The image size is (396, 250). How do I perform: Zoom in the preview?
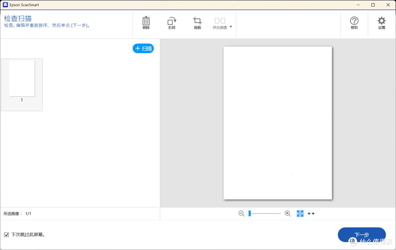click(288, 213)
